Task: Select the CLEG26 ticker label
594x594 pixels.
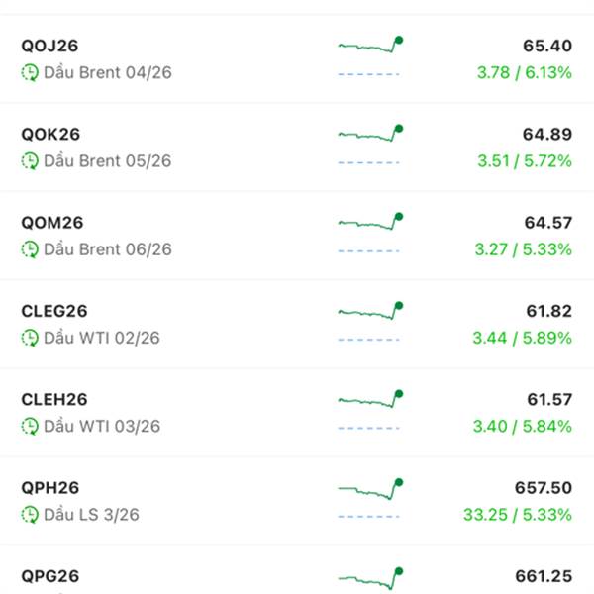Action: click(54, 311)
